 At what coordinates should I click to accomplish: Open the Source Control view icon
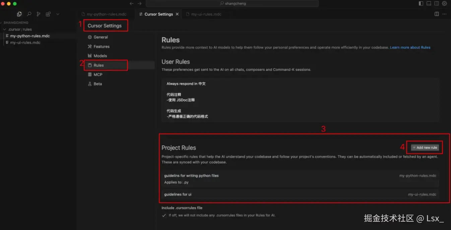[x=39, y=14]
